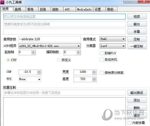The image size is (150, 126).
Task: Decrease the 高度 value
Action: [94, 80]
